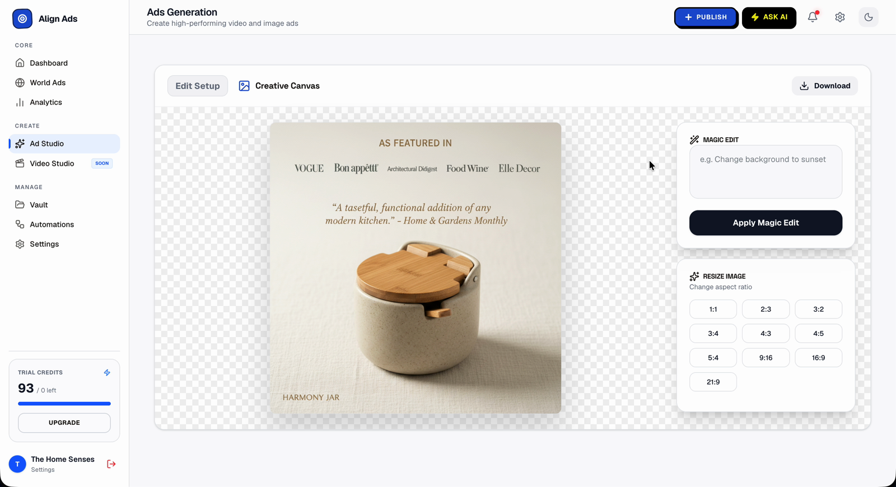Click the PUBLISH button

(706, 17)
